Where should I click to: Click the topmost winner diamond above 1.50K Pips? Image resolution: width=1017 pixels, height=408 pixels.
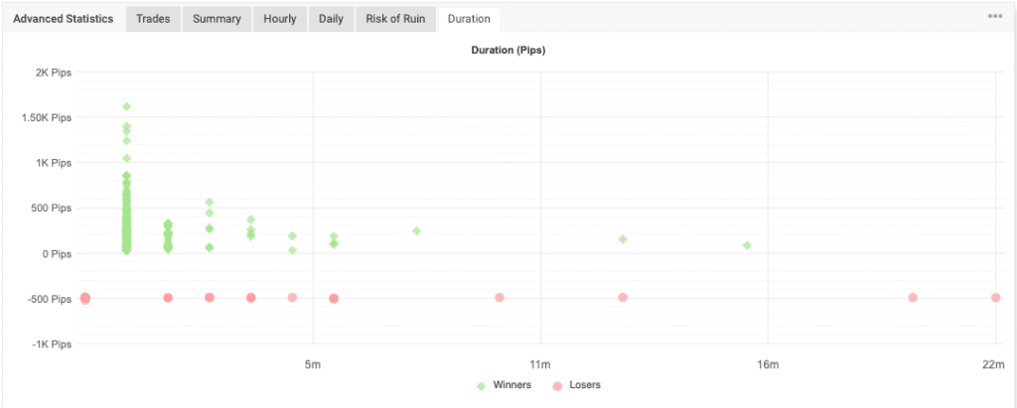click(x=126, y=106)
